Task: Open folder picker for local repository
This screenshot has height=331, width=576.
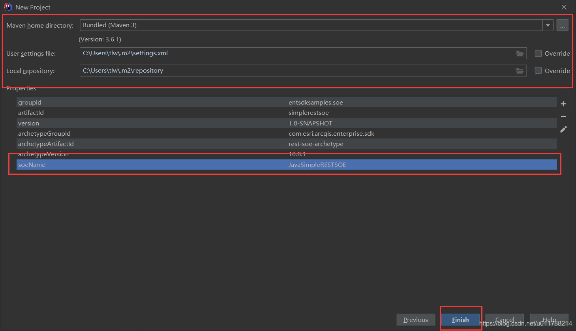Action: click(520, 71)
